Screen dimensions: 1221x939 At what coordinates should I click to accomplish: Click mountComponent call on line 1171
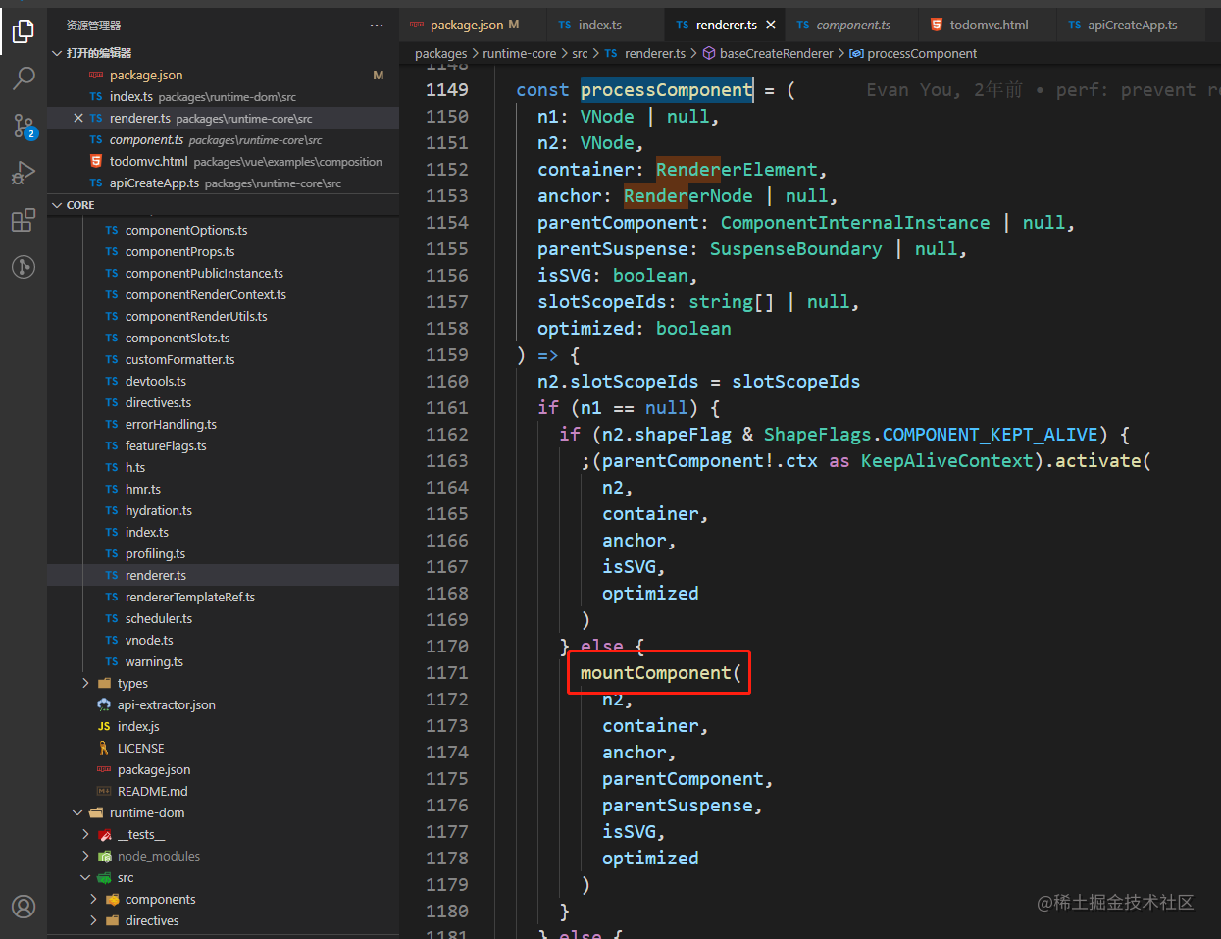655,672
